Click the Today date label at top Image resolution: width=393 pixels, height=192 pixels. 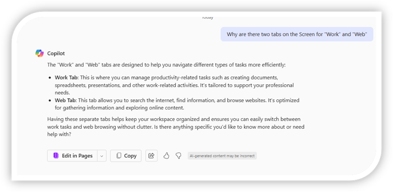[208, 17]
